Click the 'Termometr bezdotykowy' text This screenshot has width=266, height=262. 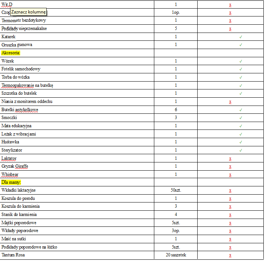point(24,20)
